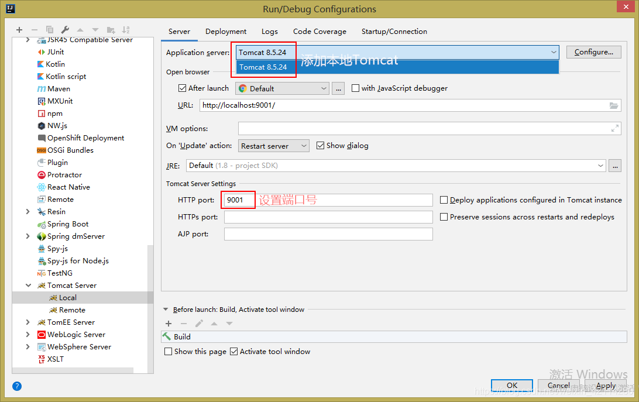Click the copy configuration icon
The height and width of the screenshot is (402, 639).
point(50,30)
